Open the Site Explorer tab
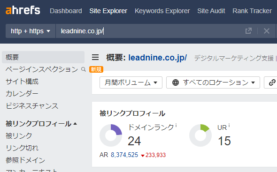The image size is (277, 172). (108, 11)
